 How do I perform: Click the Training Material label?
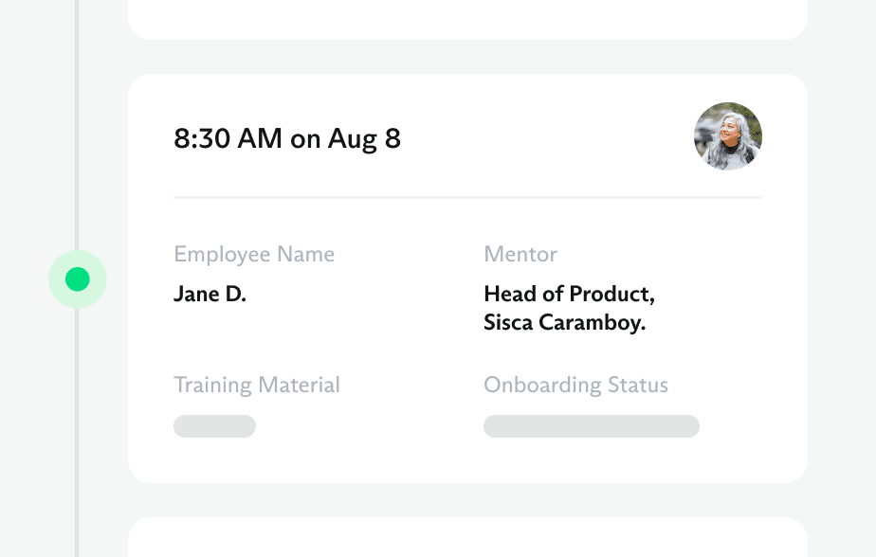[x=257, y=386]
